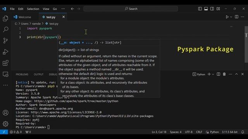This screenshot has height=139, width=248.
Task: Toggle primary side bar layout button
Action: coord(200,8)
